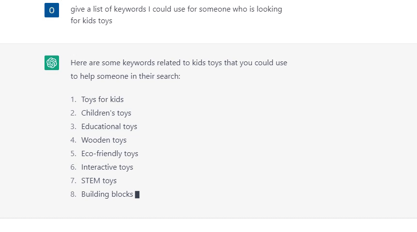Select list item 'Children's toys'
The height and width of the screenshot is (232, 417).
click(x=106, y=113)
